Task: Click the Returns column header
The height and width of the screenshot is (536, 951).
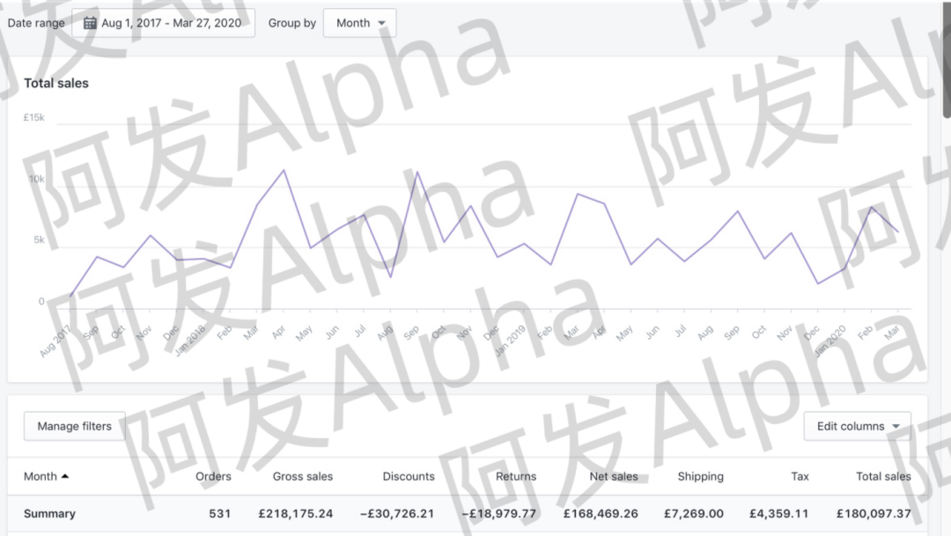Action: click(x=516, y=476)
